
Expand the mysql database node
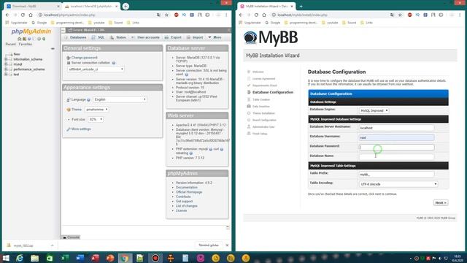tap(6, 64)
